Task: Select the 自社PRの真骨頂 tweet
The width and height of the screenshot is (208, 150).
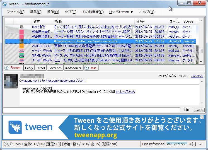Action: click(x=93, y=37)
